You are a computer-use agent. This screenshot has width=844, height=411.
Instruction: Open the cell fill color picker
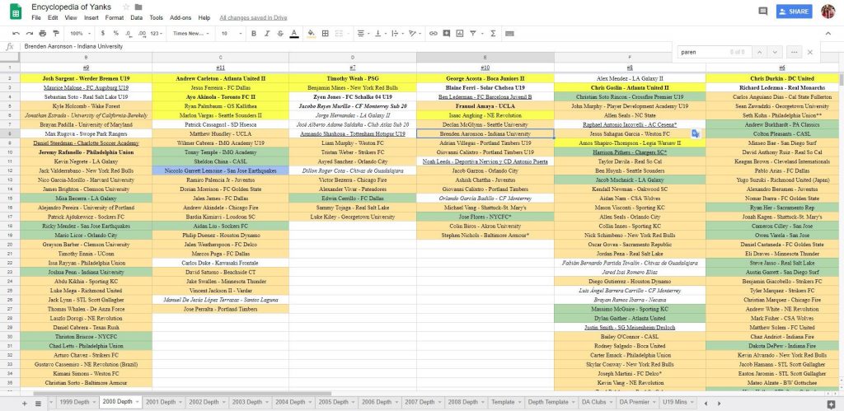(x=312, y=33)
